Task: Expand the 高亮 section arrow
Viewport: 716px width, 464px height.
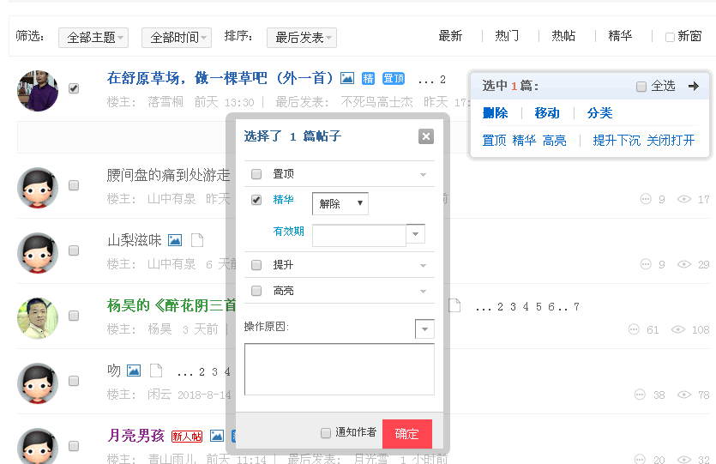Action: (x=424, y=292)
